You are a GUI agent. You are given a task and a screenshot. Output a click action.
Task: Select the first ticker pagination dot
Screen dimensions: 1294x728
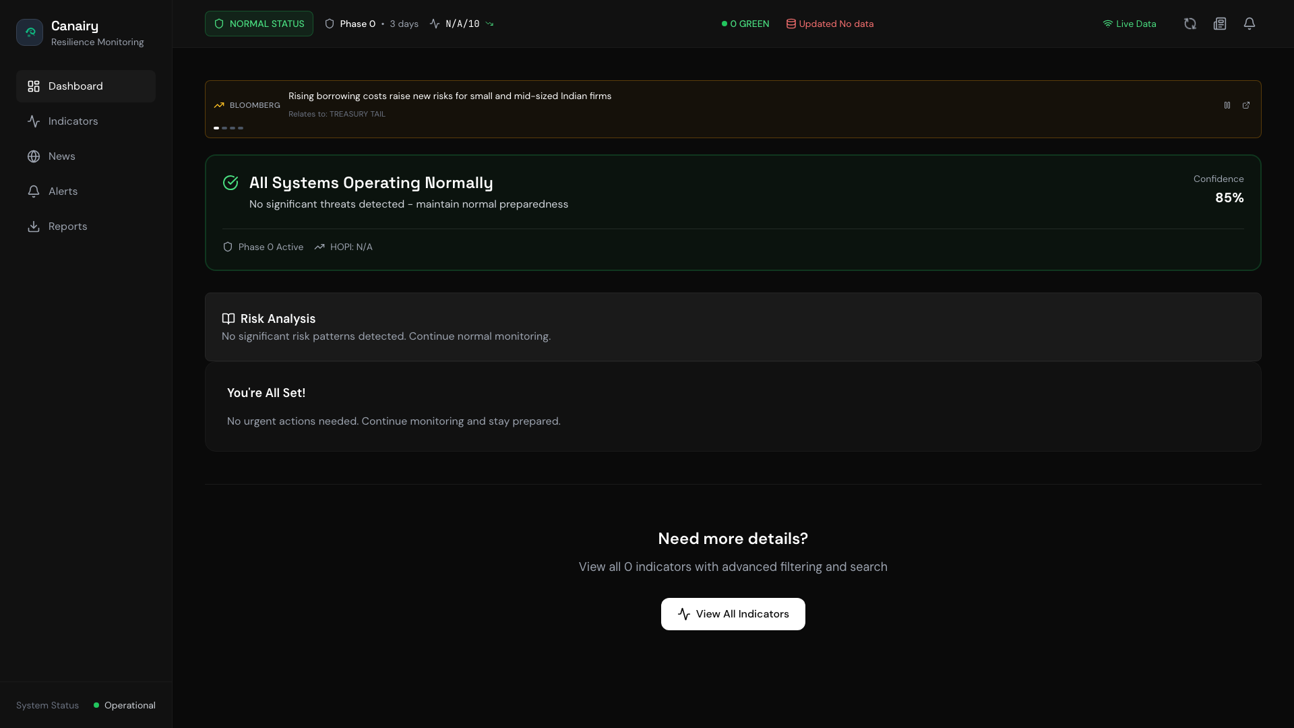click(216, 128)
